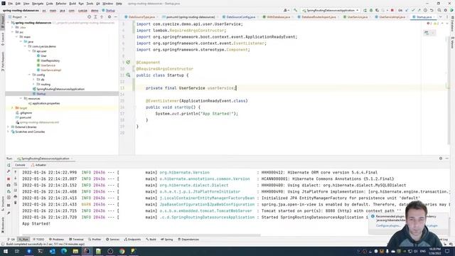Click the Git push arrow icon
Image resolution: width=455 pixels, height=256 pixels.
point(419,10)
